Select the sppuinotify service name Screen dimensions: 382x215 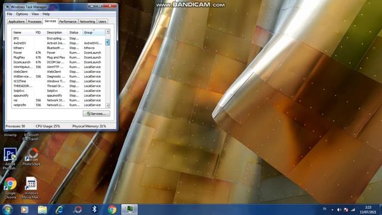point(21,96)
